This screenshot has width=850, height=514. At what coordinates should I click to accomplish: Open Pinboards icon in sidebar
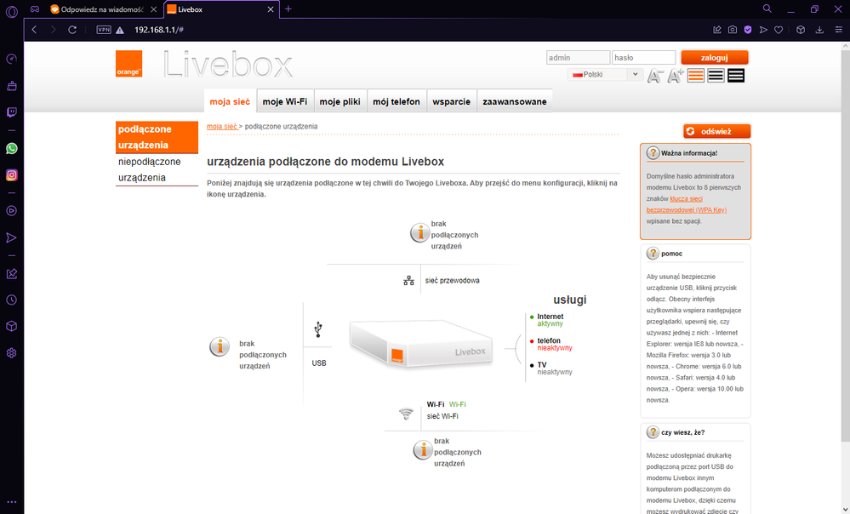point(11,274)
